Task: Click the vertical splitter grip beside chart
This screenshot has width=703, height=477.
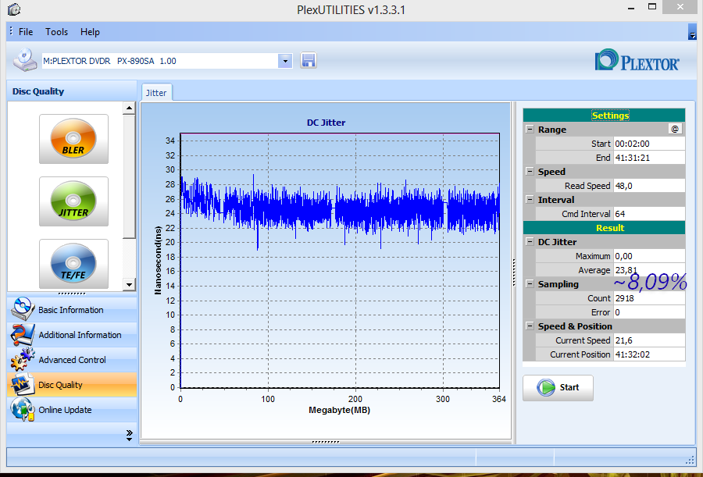Action: coord(514,272)
